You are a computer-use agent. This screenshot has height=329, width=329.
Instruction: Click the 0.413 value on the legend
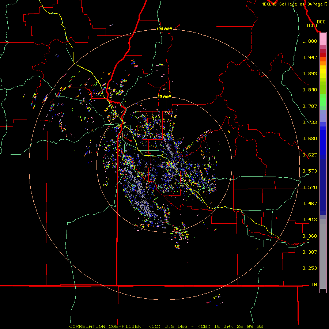[310, 220]
